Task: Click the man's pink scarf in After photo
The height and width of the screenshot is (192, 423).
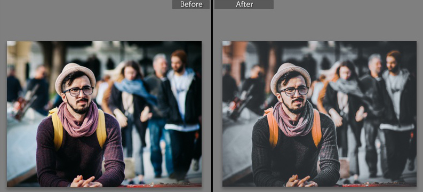Action: [x=293, y=118]
